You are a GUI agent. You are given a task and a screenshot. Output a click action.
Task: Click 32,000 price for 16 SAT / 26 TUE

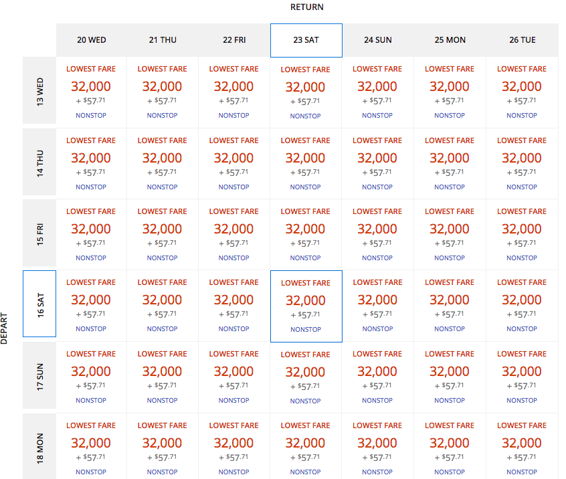522,300
